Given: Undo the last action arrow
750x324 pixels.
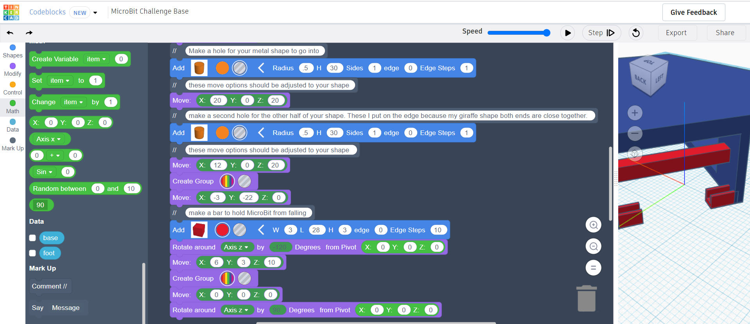Looking at the screenshot, I should [x=10, y=33].
